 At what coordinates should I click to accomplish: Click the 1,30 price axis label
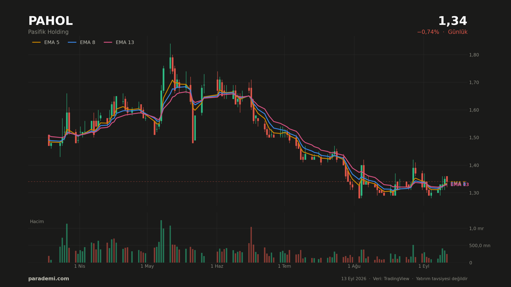click(x=474, y=193)
